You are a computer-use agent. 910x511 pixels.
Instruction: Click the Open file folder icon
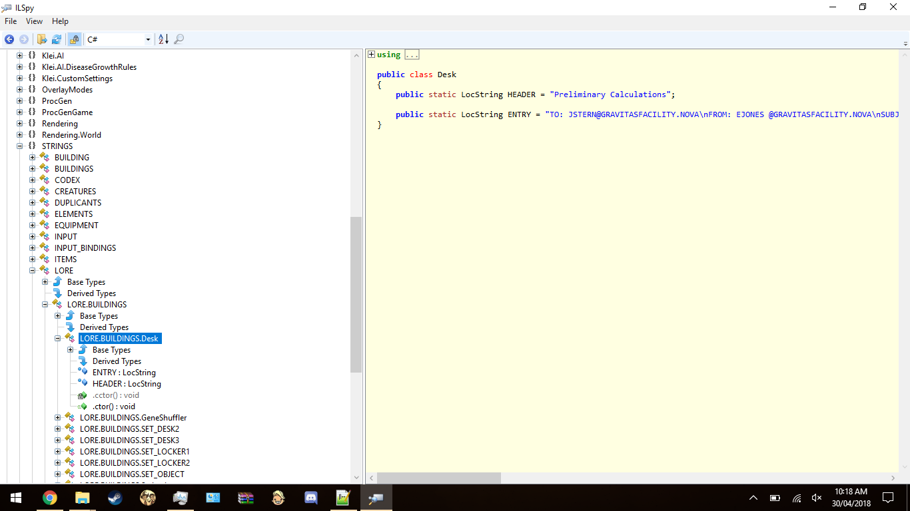[x=42, y=40]
